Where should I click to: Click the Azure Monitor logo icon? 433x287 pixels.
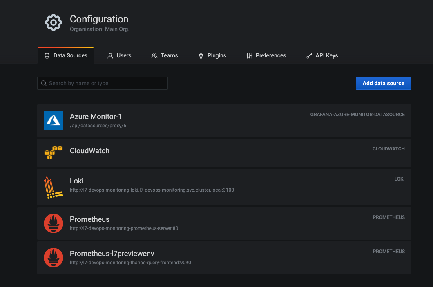(53, 121)
